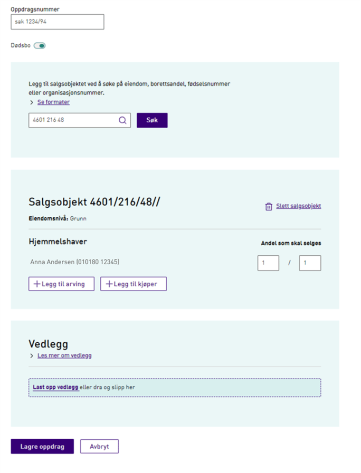
Task: Click the trash can icon beside Slett salgsobjekt
Action: tap(269, 206)
